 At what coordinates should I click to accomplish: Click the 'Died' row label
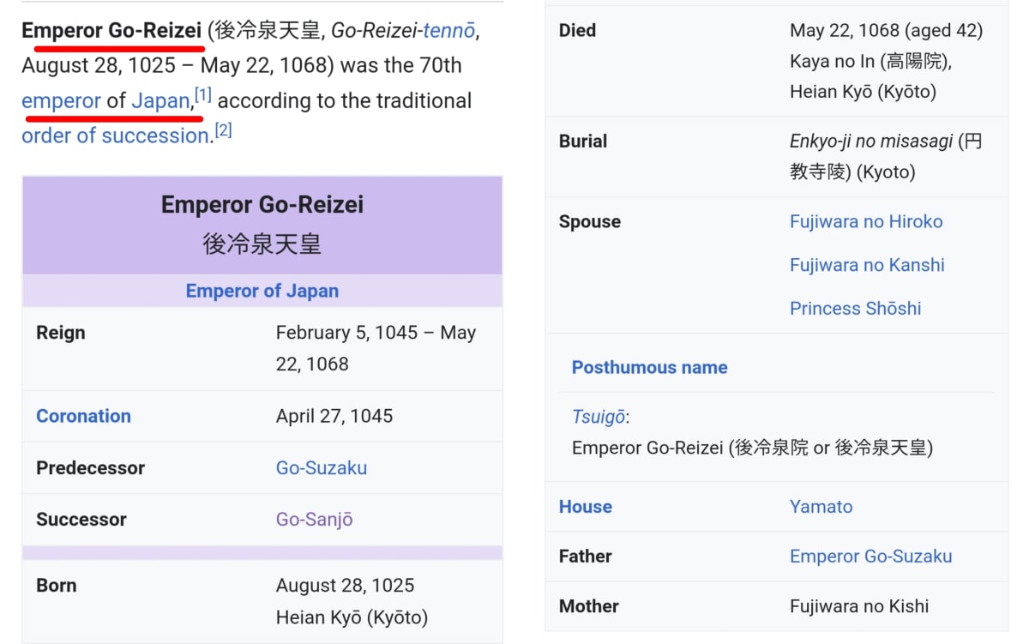point(577,30)
